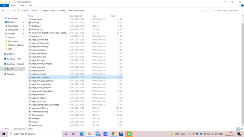Sort files by Type column
The image size is (244, 137).
pyautogui.click(x=94, y=16)
